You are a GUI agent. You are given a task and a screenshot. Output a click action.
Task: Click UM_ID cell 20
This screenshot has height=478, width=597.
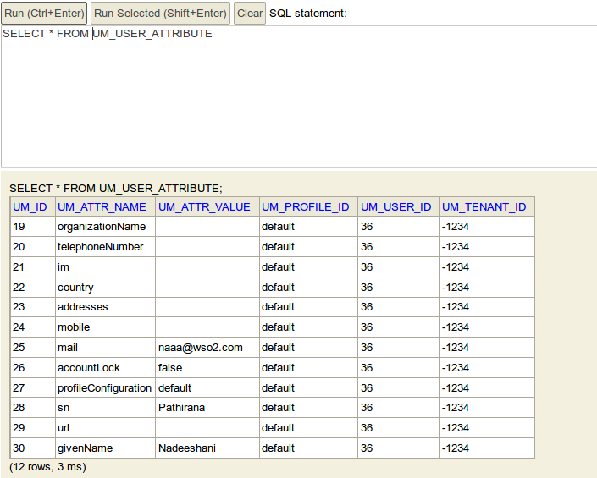click(33, 247)
